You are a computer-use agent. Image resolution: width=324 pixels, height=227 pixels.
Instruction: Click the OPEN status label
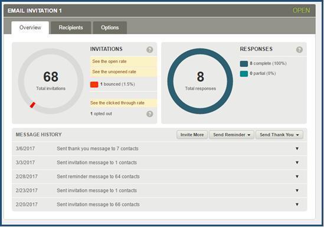pyautogui.click(x=301, y=11)
